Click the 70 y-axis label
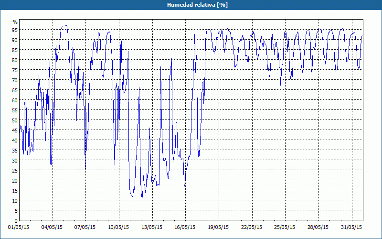Image resolution: width=382 pixels, height=239 pixels. click(x=15, y=80)
